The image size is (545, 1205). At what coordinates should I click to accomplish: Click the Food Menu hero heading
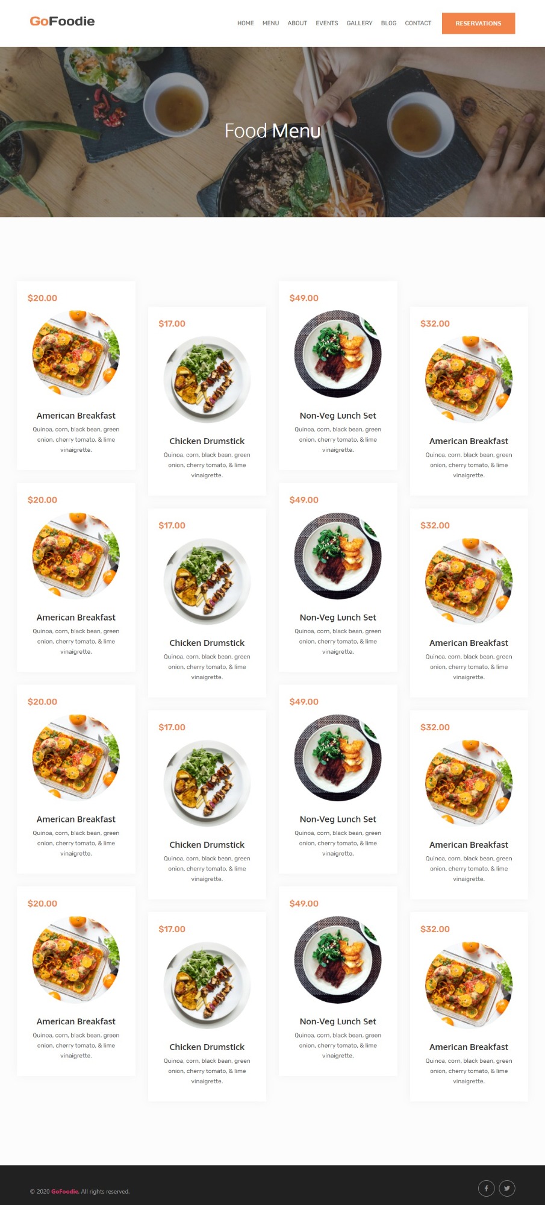272,131
